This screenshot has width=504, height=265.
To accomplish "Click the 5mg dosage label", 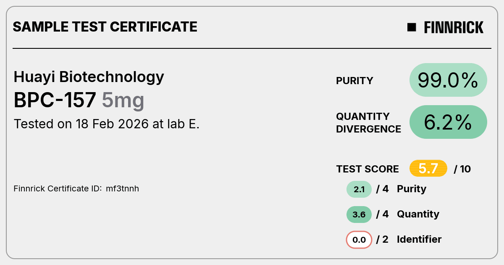I will click(123, 101).
